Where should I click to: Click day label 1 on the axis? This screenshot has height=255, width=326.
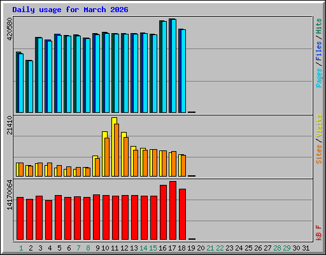(21, 248)
